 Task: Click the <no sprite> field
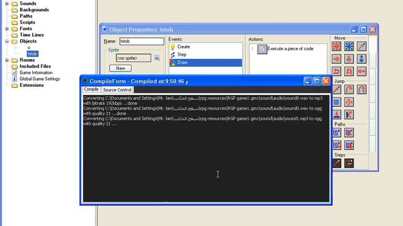[133, 58]
